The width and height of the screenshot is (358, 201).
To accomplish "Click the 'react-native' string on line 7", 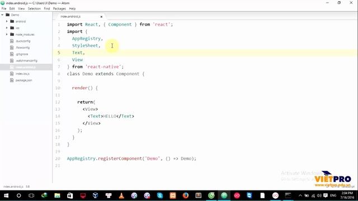I will (103, 67).
